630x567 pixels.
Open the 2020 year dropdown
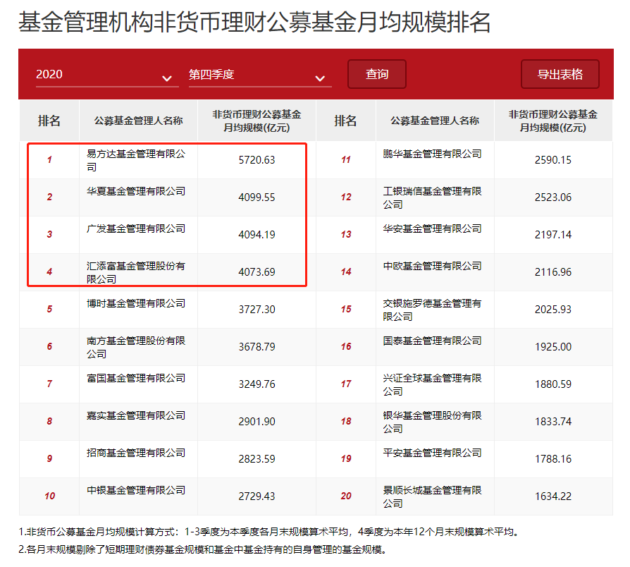pyautogui.click(x=107, y=75)
